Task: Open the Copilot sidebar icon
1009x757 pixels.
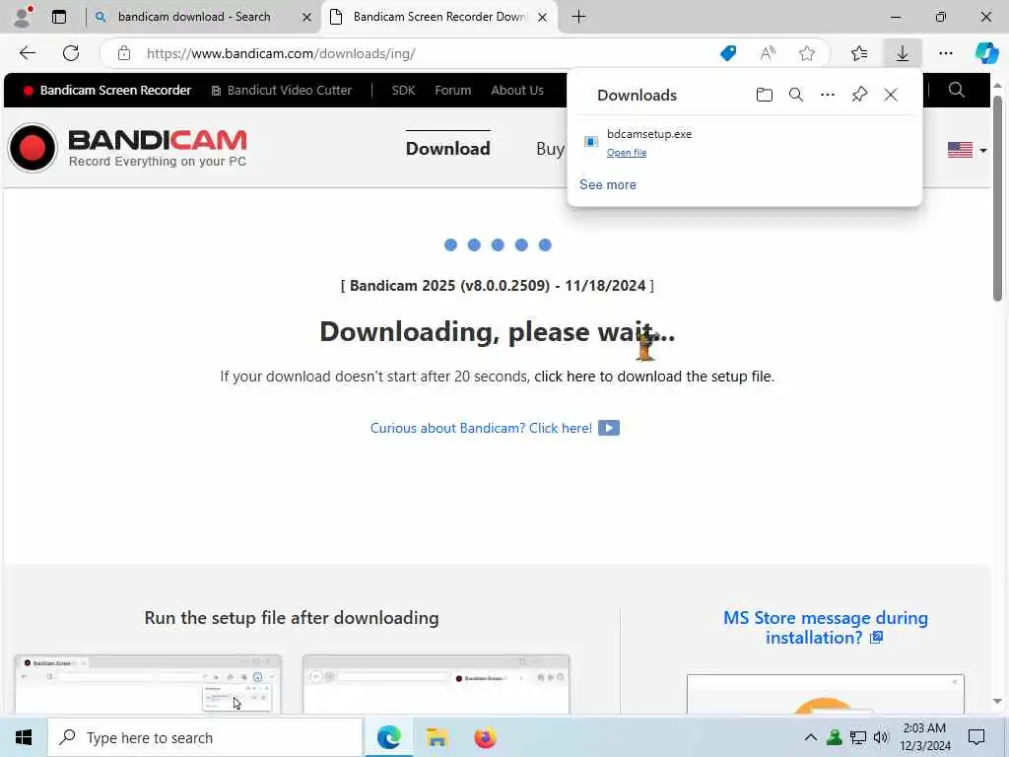Action: pos(986,53)
